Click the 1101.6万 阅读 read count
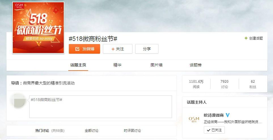Viewport: 273px width, 140px height. (x=196, y=84)
